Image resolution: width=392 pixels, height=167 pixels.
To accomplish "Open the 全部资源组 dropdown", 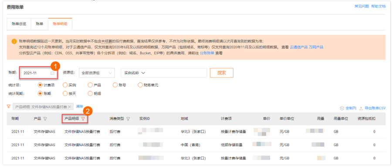I will (x=97, y=73).
